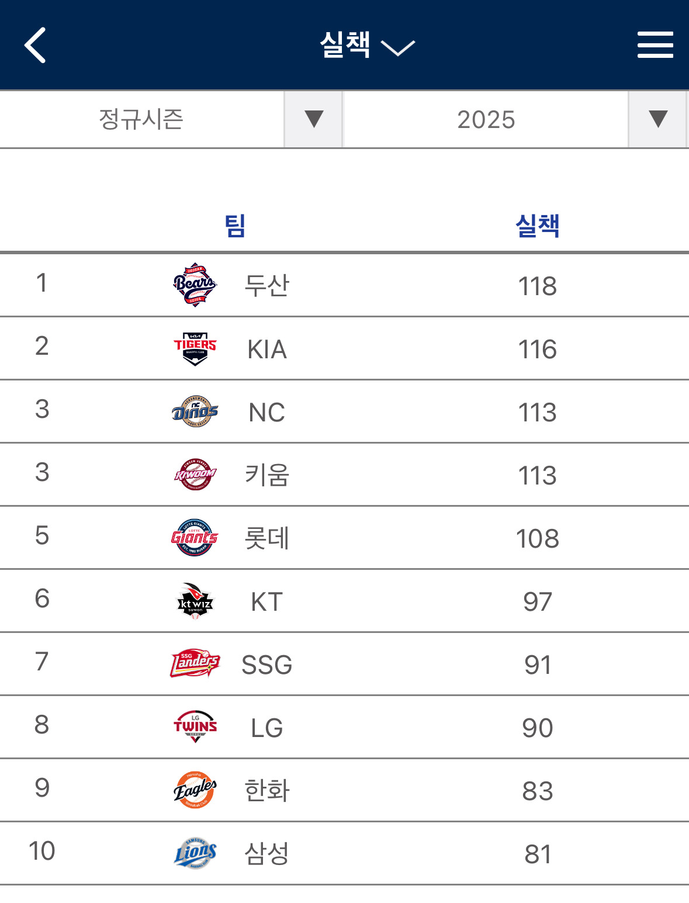The width and height of the screenshot is (689, 903).
Task: Select the 삼성 team name
Action: pyautogui.click(x=266, y=854)
